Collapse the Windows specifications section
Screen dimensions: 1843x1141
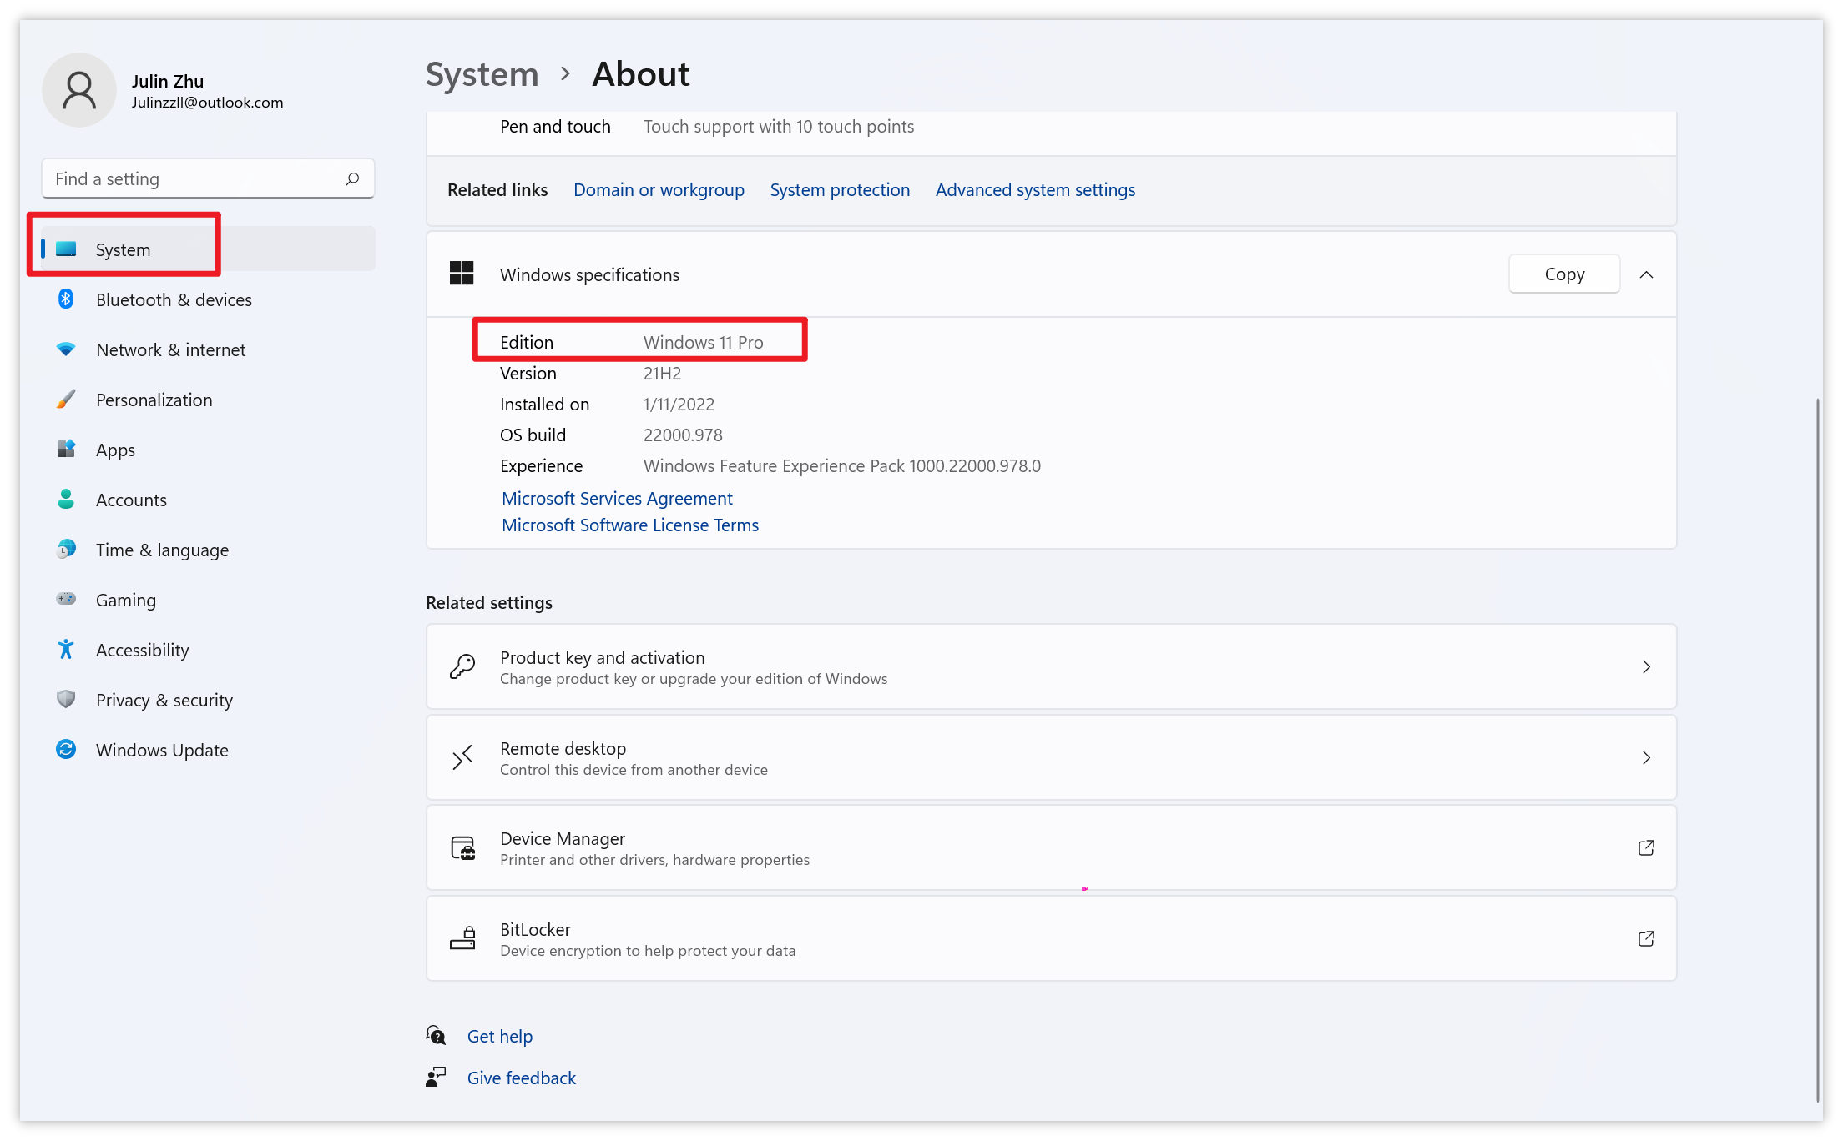[x=1646, y=274]
